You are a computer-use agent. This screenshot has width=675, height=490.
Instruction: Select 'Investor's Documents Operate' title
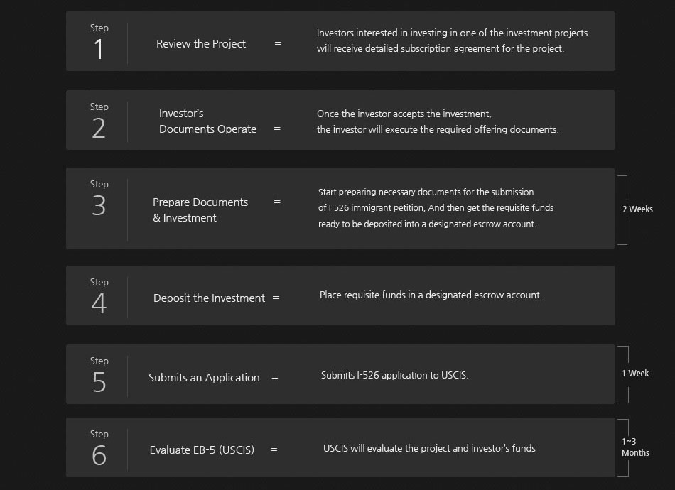[207, 121]
